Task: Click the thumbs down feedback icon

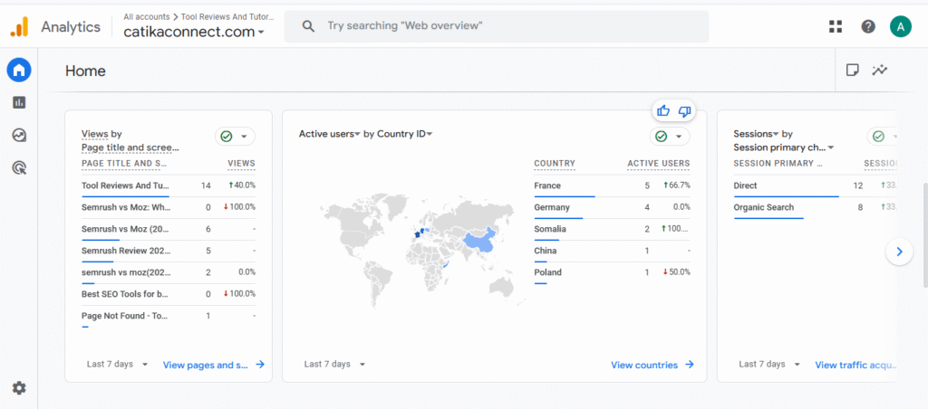Action: pos(684,110)
